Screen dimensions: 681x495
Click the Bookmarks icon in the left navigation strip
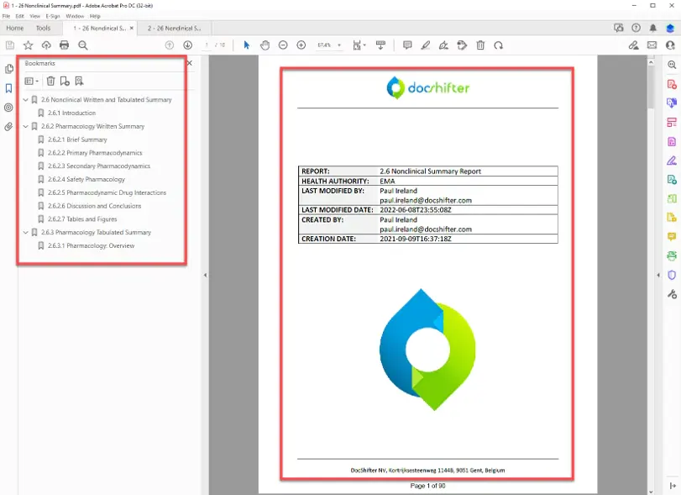[x=8, y=88]
